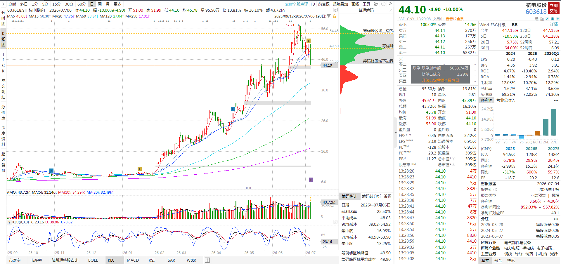Click the bell alert icon under stock code
Image resolution: width=561 pixels, height=264 pixels.
tap(553, 19)
